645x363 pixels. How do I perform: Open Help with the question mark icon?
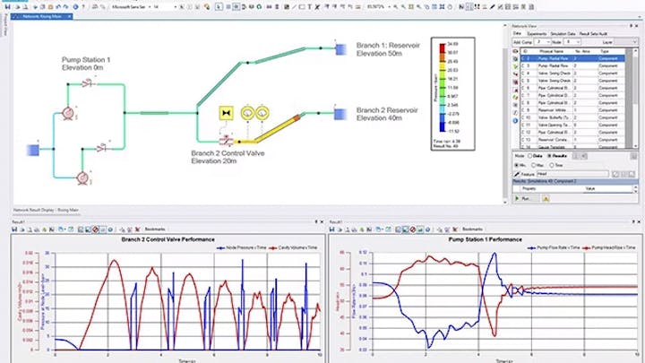click(x=83, y=7)
